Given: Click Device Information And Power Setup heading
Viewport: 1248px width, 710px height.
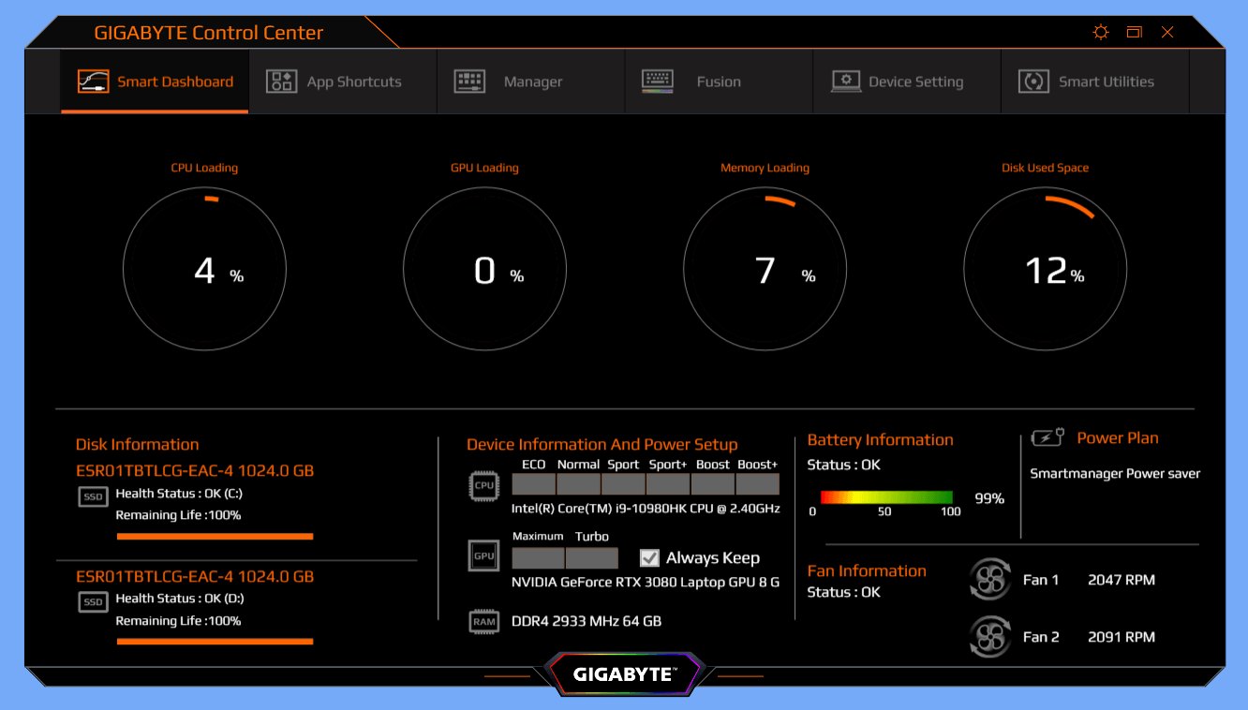Looking at the screenshot, I should coord(602,445).
